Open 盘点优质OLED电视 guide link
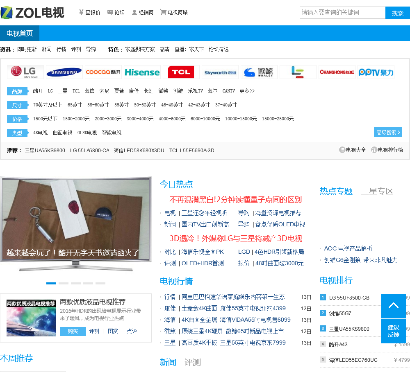Image resolution: width=410 pixels, height=372 pixels. pos(280,224)
